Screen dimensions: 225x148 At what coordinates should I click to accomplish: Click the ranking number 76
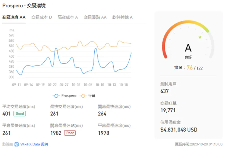190,67
